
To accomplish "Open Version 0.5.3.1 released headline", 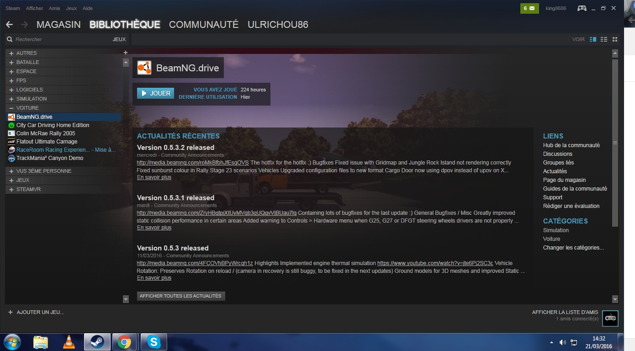I will coord(175,198).
